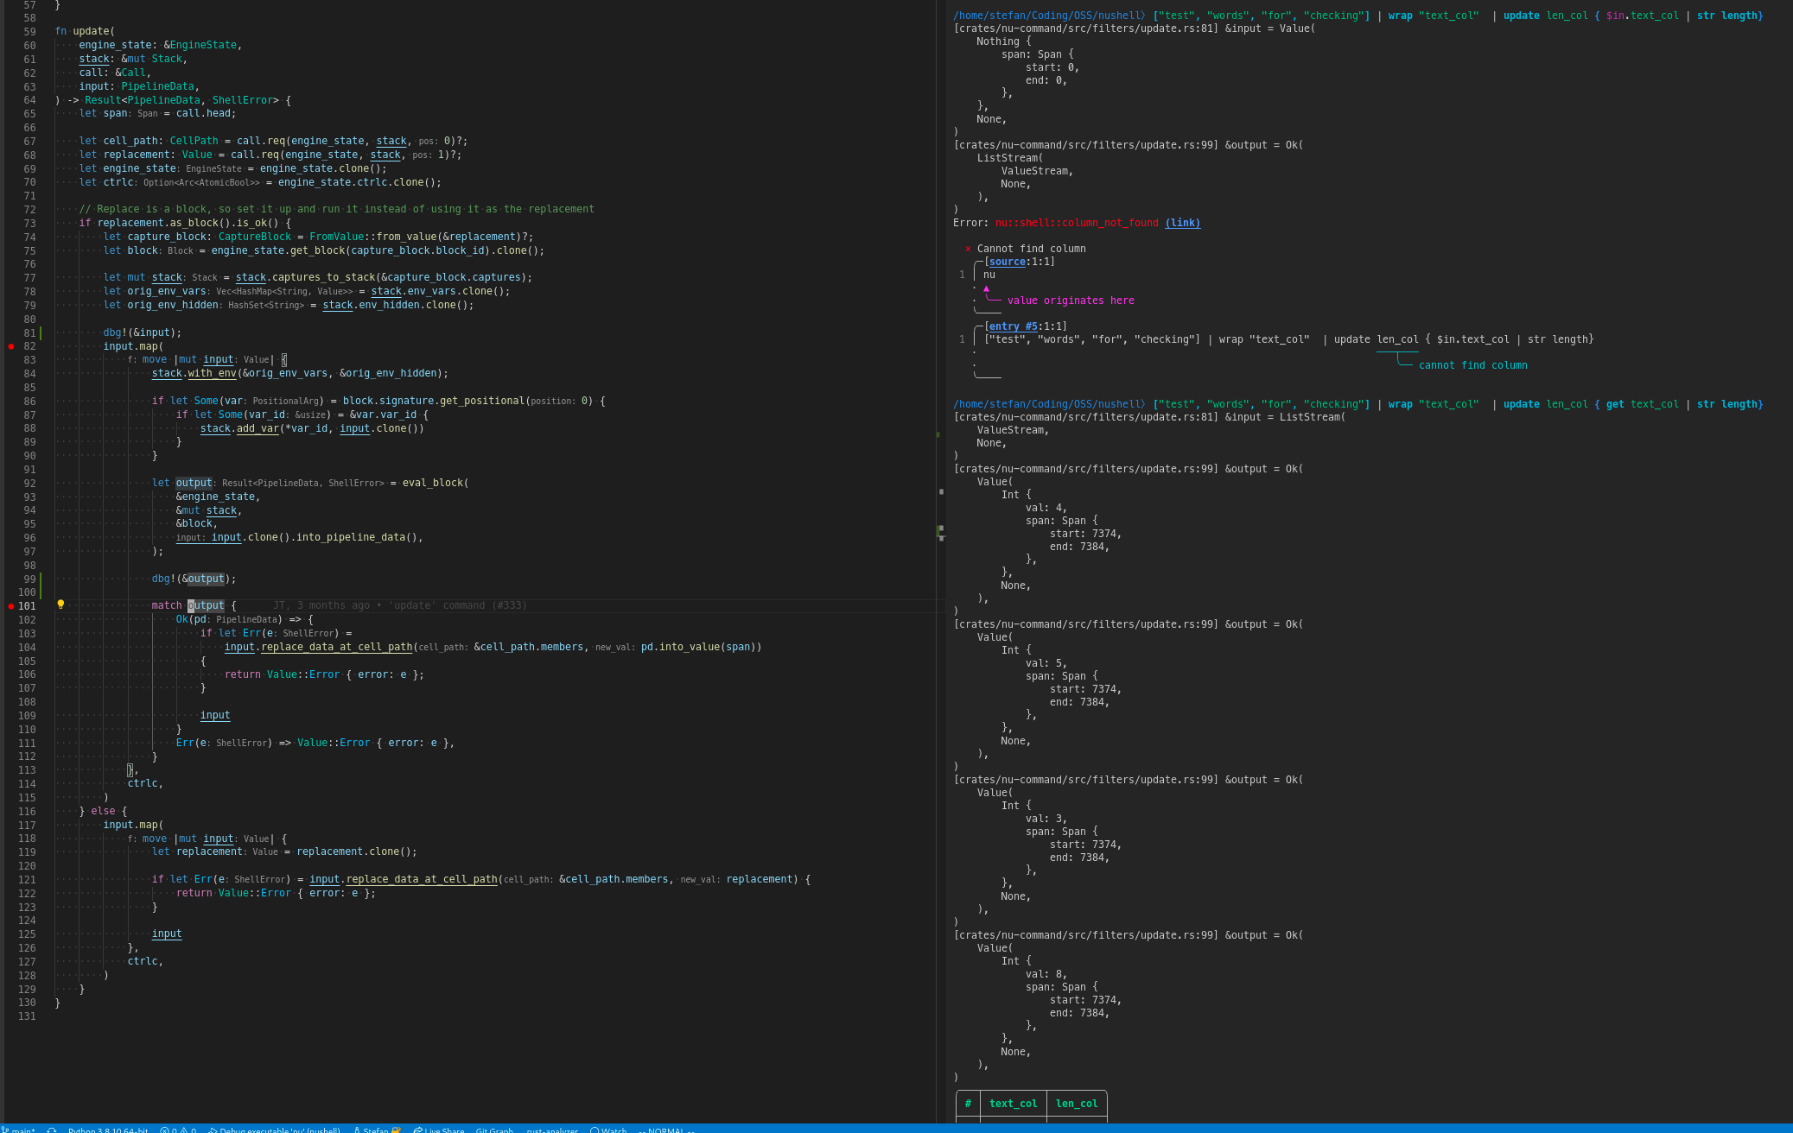Screen dimensions: 1793x1133
Task: Open the source:1:1 link in error output
Action: pyautogui.click(x=1007, y=261)
